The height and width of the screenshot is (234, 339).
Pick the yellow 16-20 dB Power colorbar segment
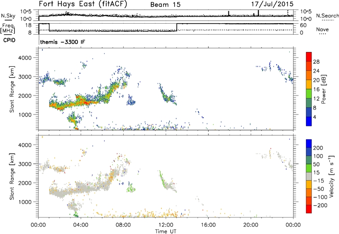click(309, 84)
